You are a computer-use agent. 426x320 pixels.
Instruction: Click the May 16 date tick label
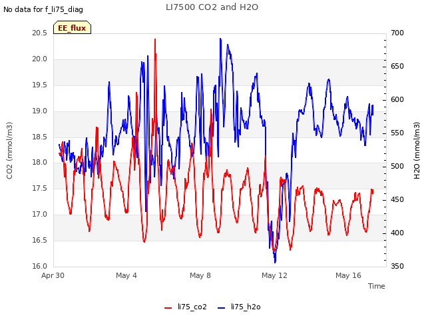(x=348, y=275)
